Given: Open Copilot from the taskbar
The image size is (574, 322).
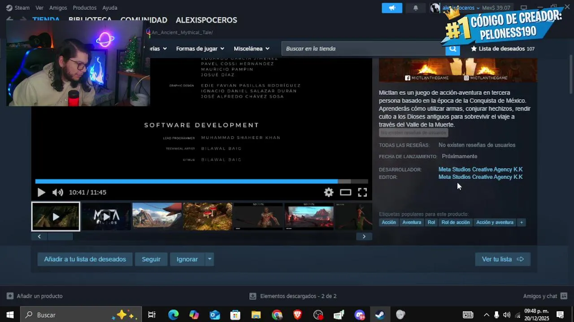Looking at the screenshot, I should tap(194, 315).
